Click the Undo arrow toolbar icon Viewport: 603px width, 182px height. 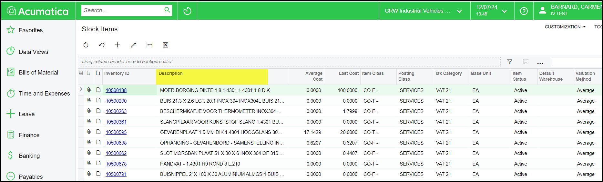click(102, 45)
